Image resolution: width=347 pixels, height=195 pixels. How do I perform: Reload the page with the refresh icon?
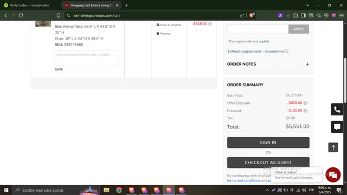point(21,16)
